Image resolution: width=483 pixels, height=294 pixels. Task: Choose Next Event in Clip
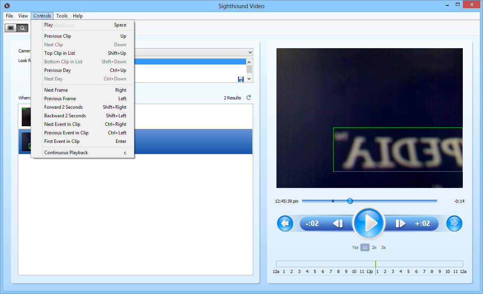point(83,124)
